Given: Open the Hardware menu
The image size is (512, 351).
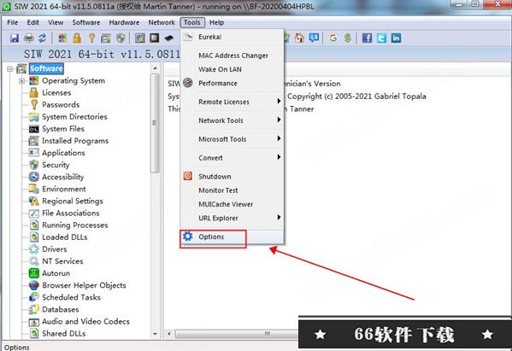Looking at the screenshot, I should [124, 22].
